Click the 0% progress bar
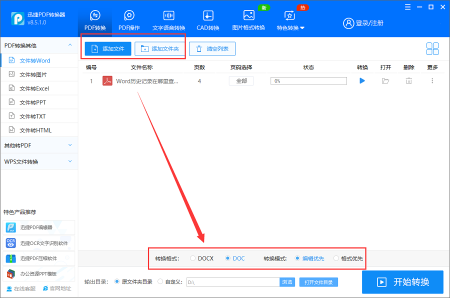The image size is (450, 298). point(308,81)
